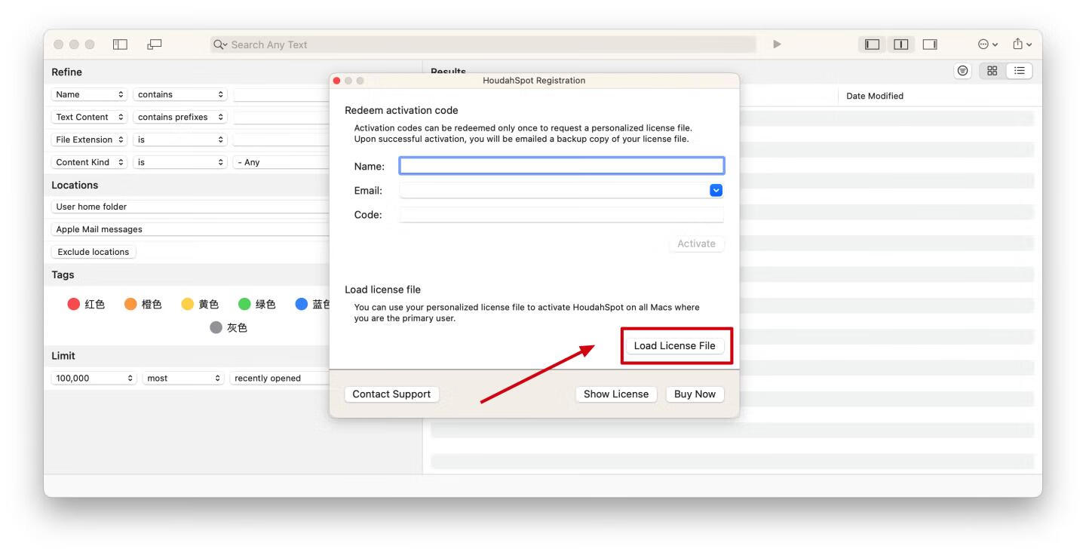Open the Name criterion dropdown

[x=89, y=94]
